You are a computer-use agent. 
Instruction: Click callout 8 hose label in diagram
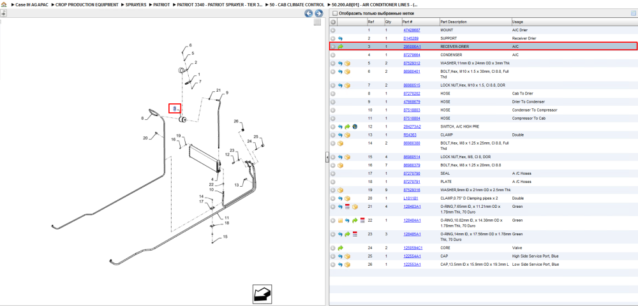(x=142, y=118)
